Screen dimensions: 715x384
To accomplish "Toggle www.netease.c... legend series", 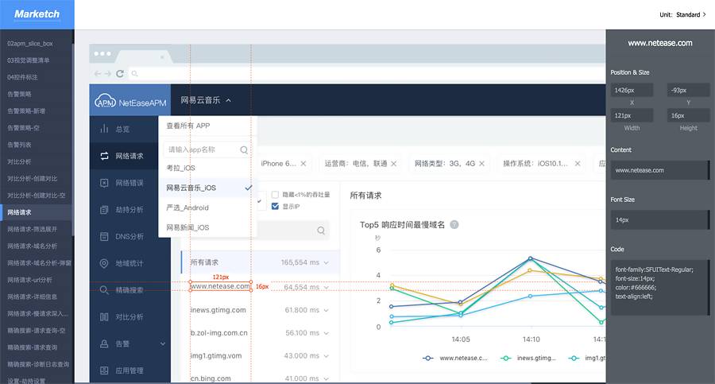I will click(x=455, y=358).
